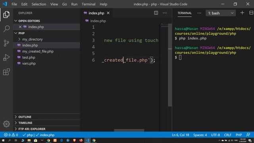This screenshot has height=143, width=254.
Task: Open Microsoft Edge from the taskbar
Action: click(x=62, y=140)
